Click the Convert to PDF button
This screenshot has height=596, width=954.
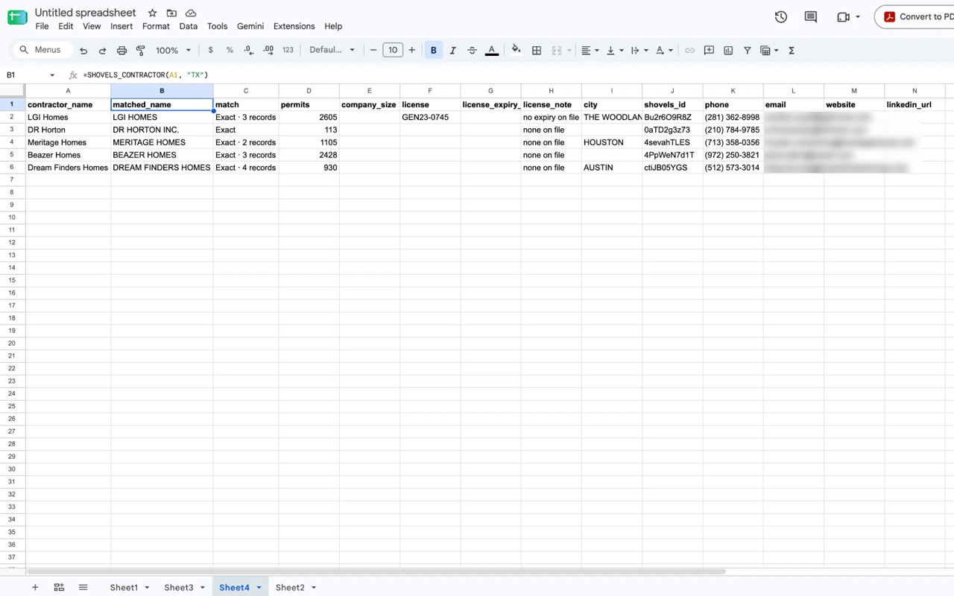[917, 16]
